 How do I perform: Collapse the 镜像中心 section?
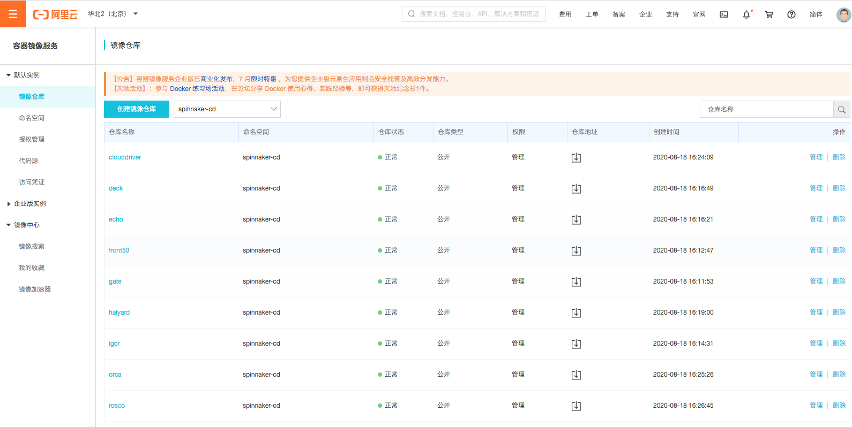pyautogui.click(x=23, y=225)
